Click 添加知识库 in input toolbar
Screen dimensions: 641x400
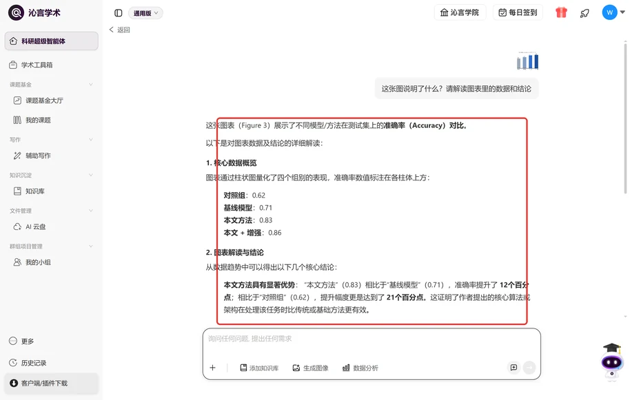[x=259, y=368]
